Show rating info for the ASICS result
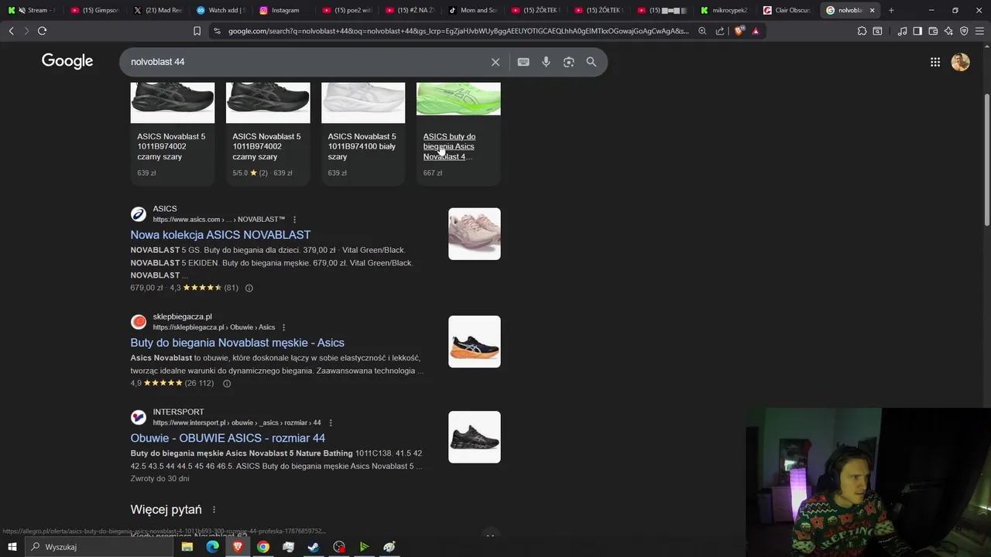Screen dimensions: 991x557 (249, 288)
